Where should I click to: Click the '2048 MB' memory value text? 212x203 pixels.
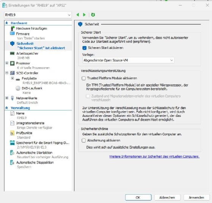pyautogui.click(x=23, y=58)
